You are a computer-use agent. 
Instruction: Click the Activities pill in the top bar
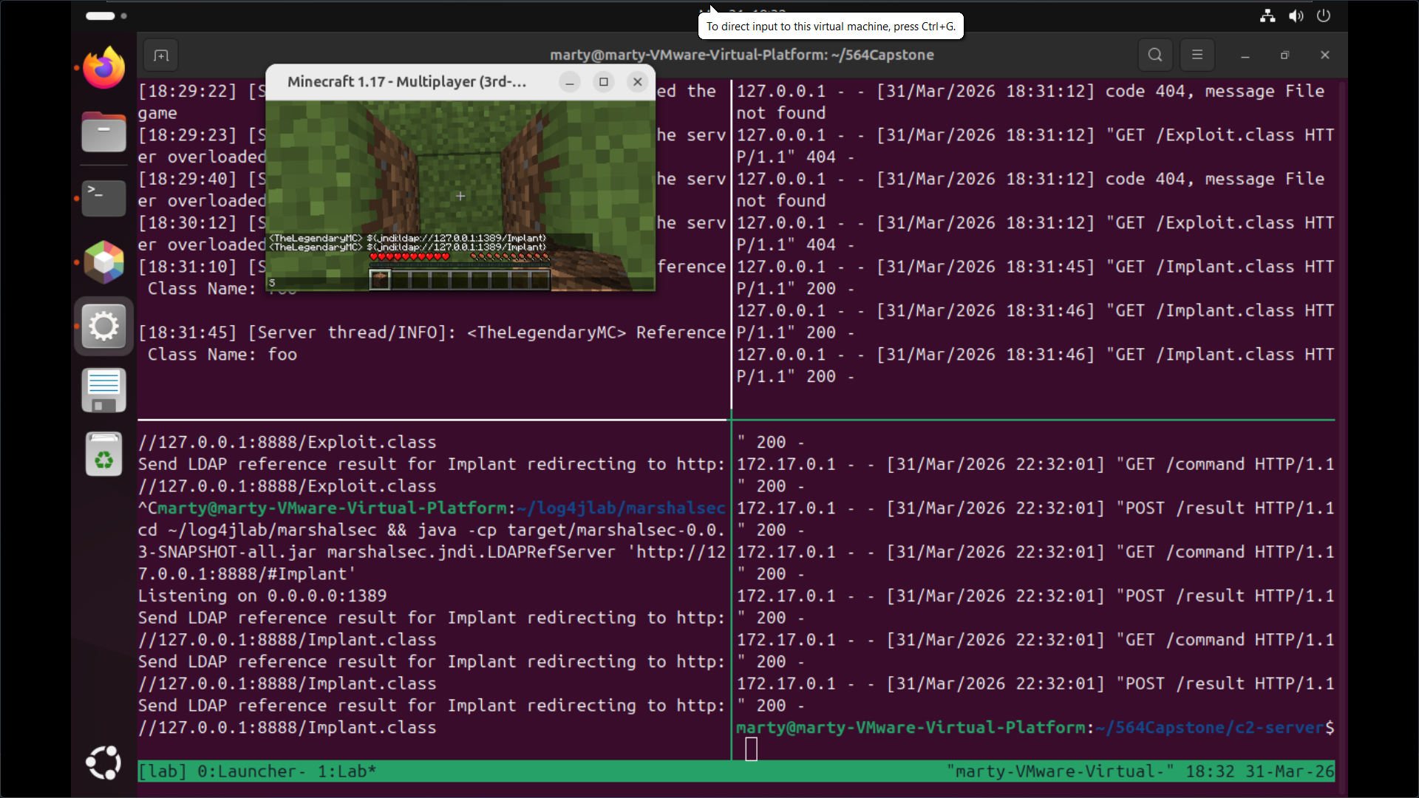point(106,16)
